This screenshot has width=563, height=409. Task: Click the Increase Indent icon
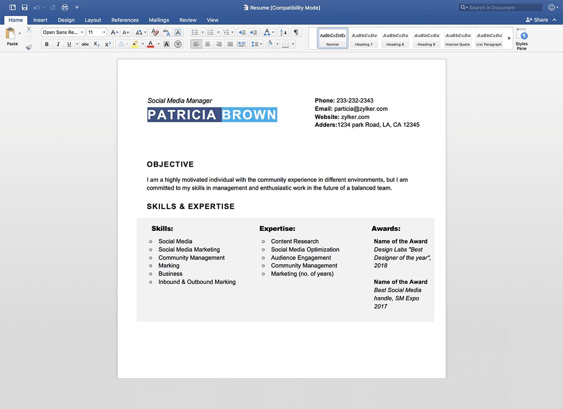pos(254,32)
